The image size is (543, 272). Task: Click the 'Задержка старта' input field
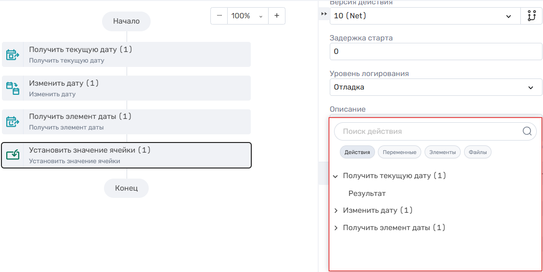436,52
